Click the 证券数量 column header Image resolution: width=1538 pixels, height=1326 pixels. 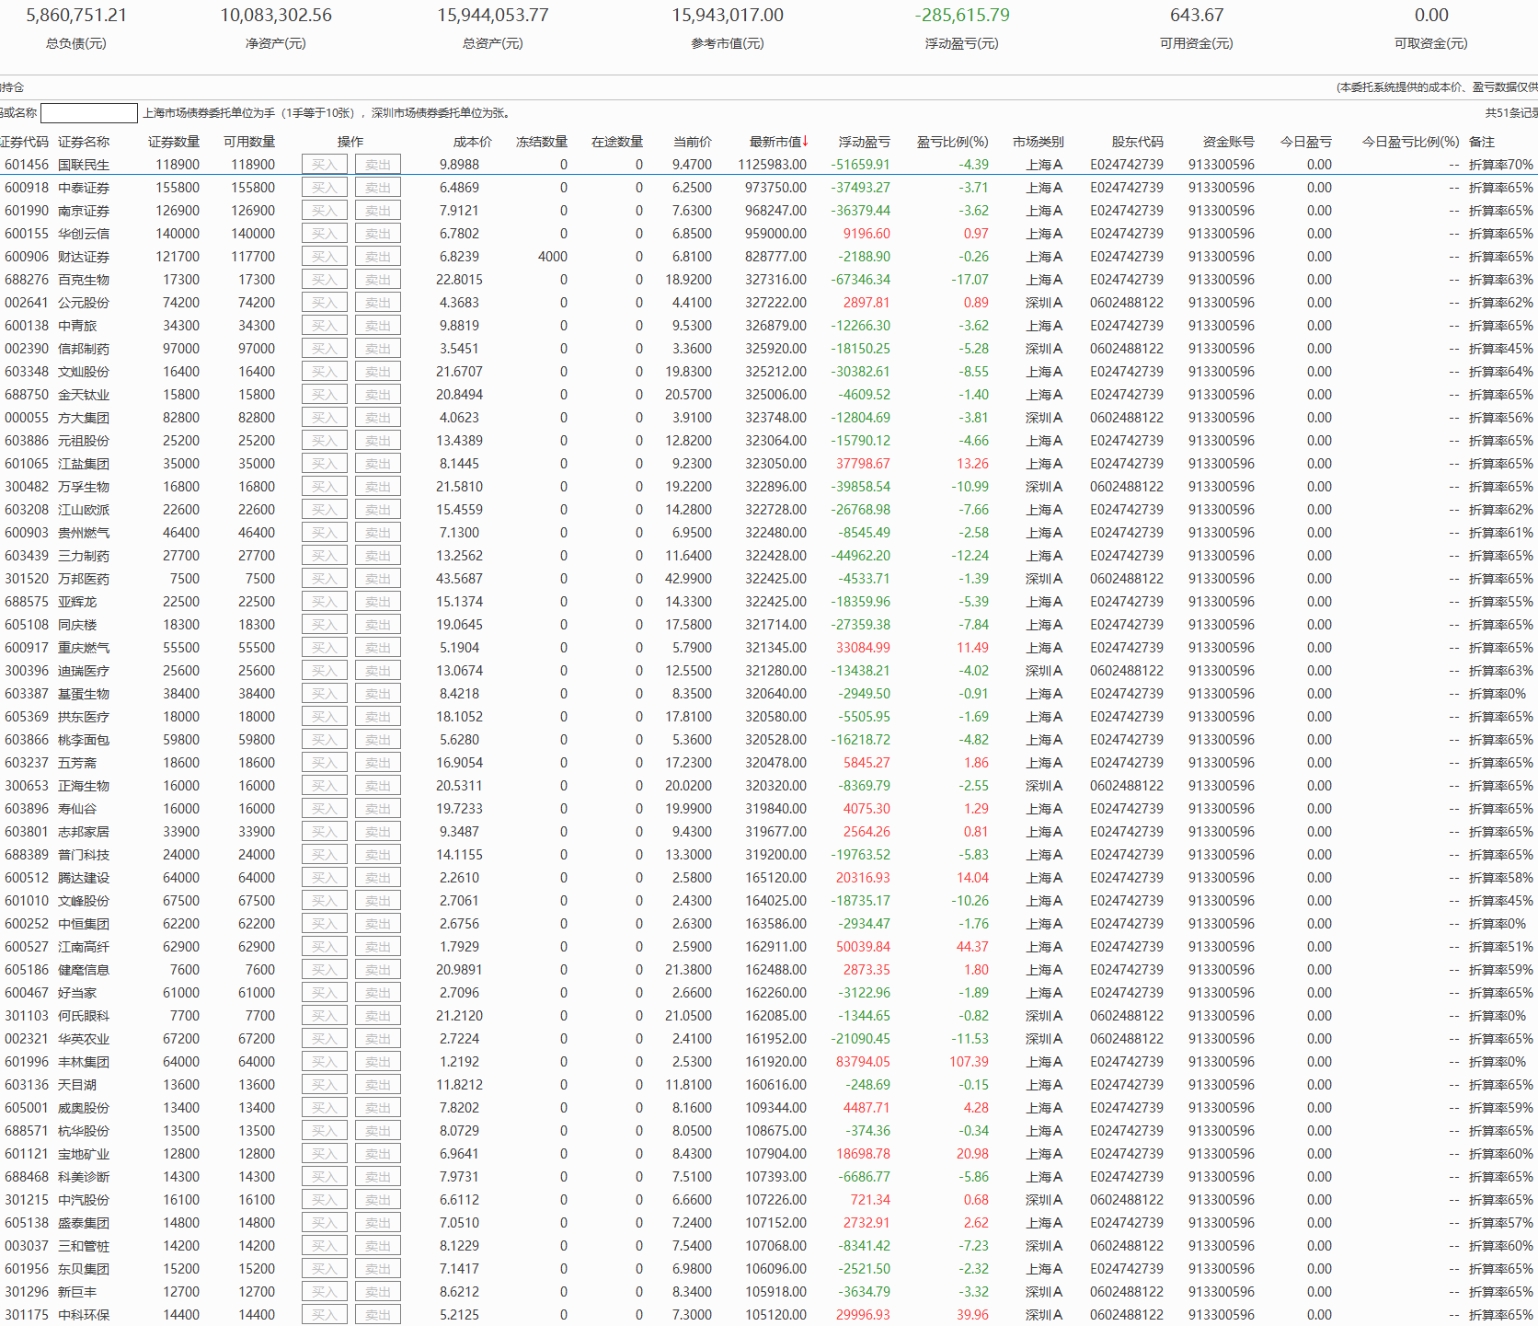click(x=174, y=142)
